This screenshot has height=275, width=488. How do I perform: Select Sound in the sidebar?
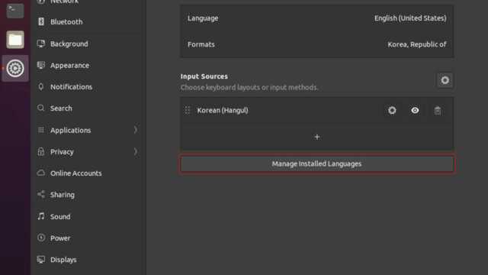point(88,216)
